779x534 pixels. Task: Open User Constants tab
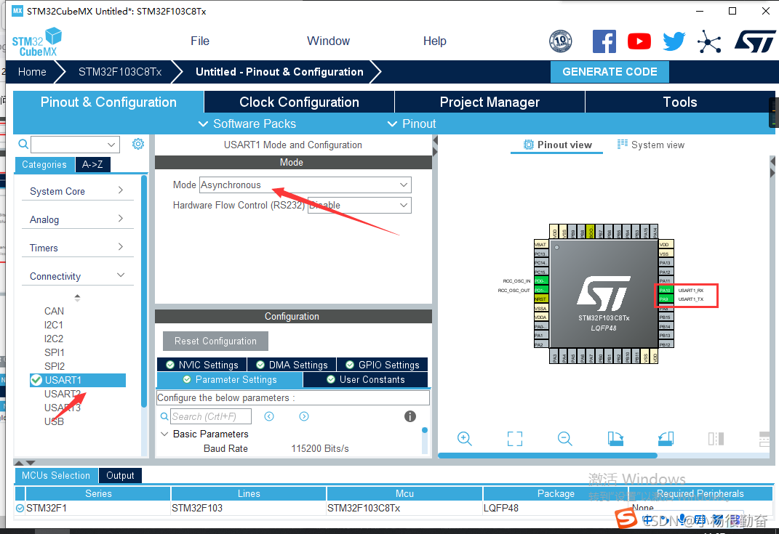[366, 380]
